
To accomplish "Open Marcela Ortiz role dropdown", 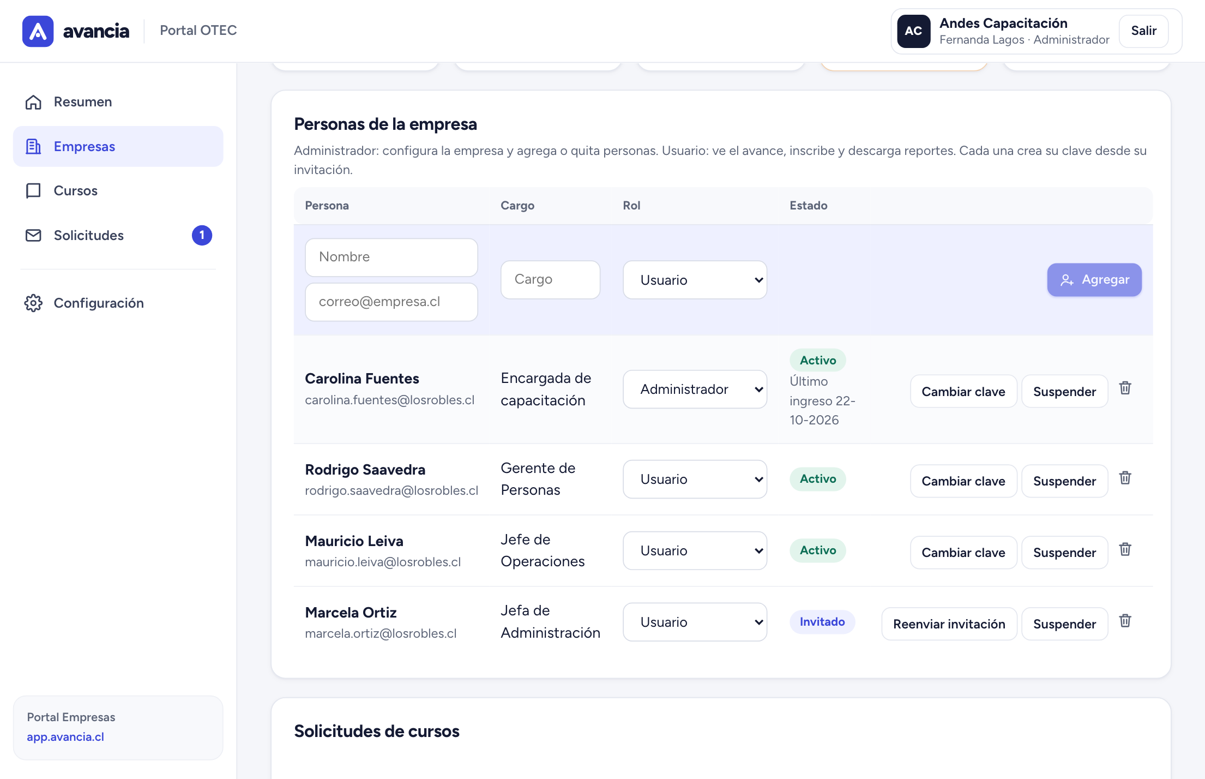I will pos(695,622).
